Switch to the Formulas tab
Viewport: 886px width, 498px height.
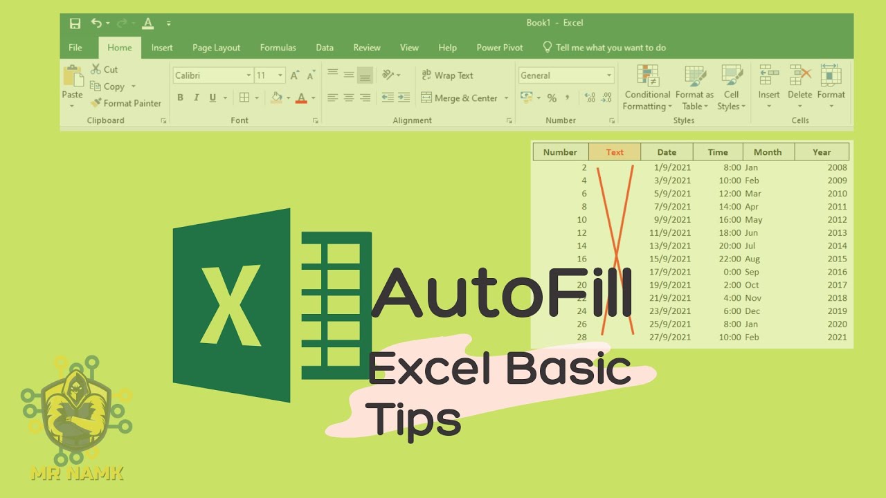coord(278,48)
